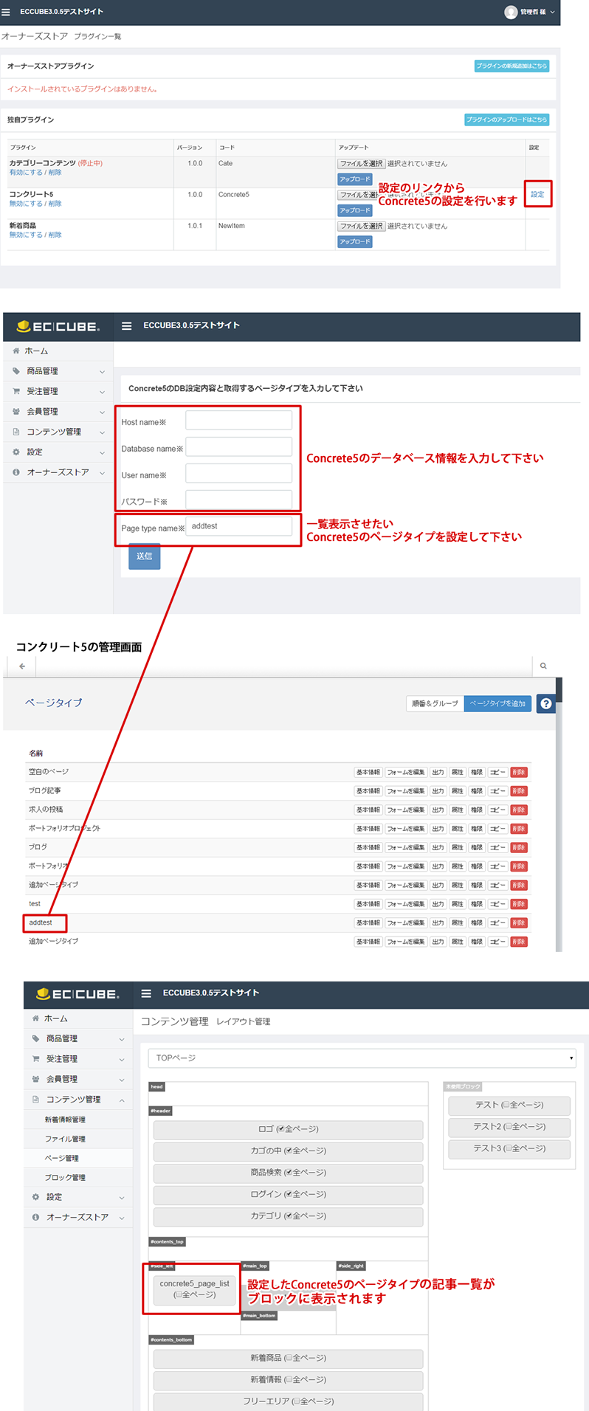The height and width of the screenshot is (1411, 589).
Task: Click ファイルを選択 in the Cate plugin row
Action: coord(361,163)
